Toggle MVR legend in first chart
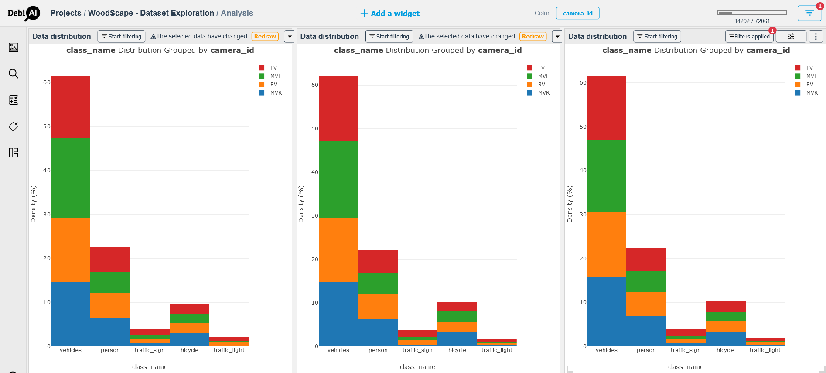The width and height of the screenshot is (826, 373). [x=270, y=92]
